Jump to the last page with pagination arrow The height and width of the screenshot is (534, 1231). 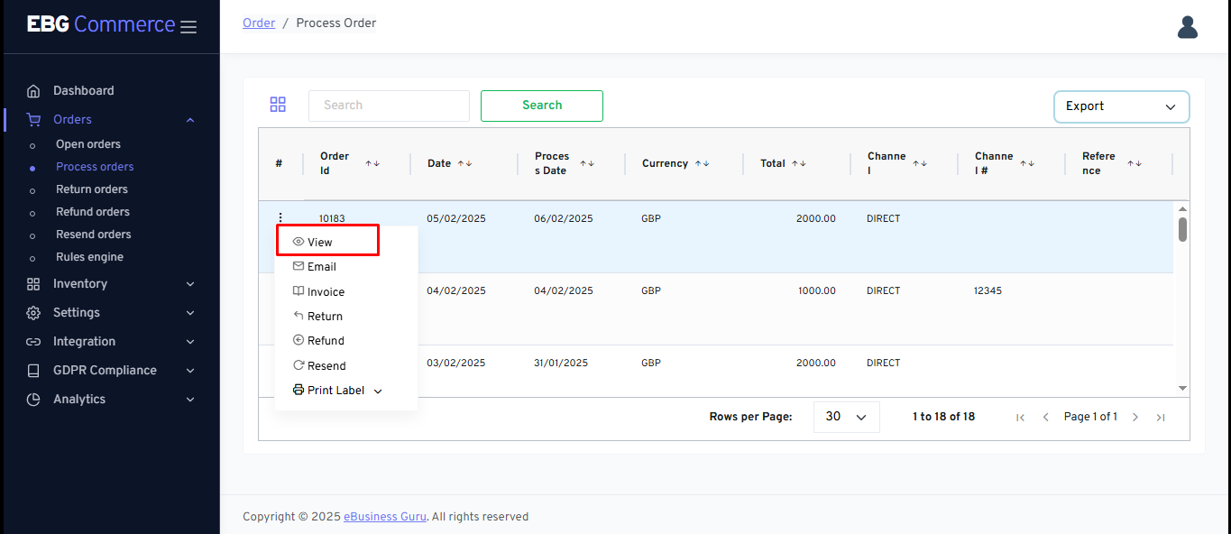pos(1161,417)
